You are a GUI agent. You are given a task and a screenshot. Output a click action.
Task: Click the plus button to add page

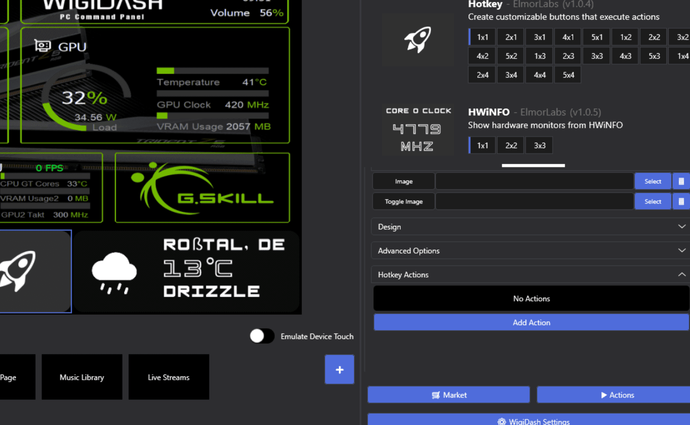(339, 370)
